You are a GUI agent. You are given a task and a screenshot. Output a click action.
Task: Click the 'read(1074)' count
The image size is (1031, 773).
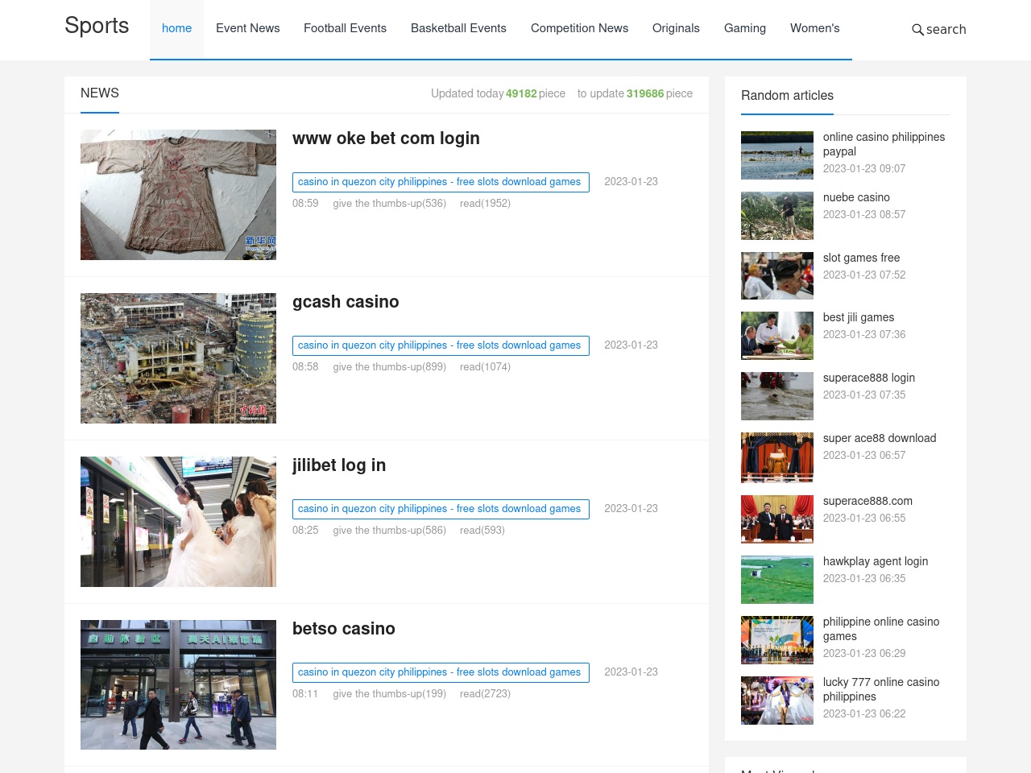(485, 367)
